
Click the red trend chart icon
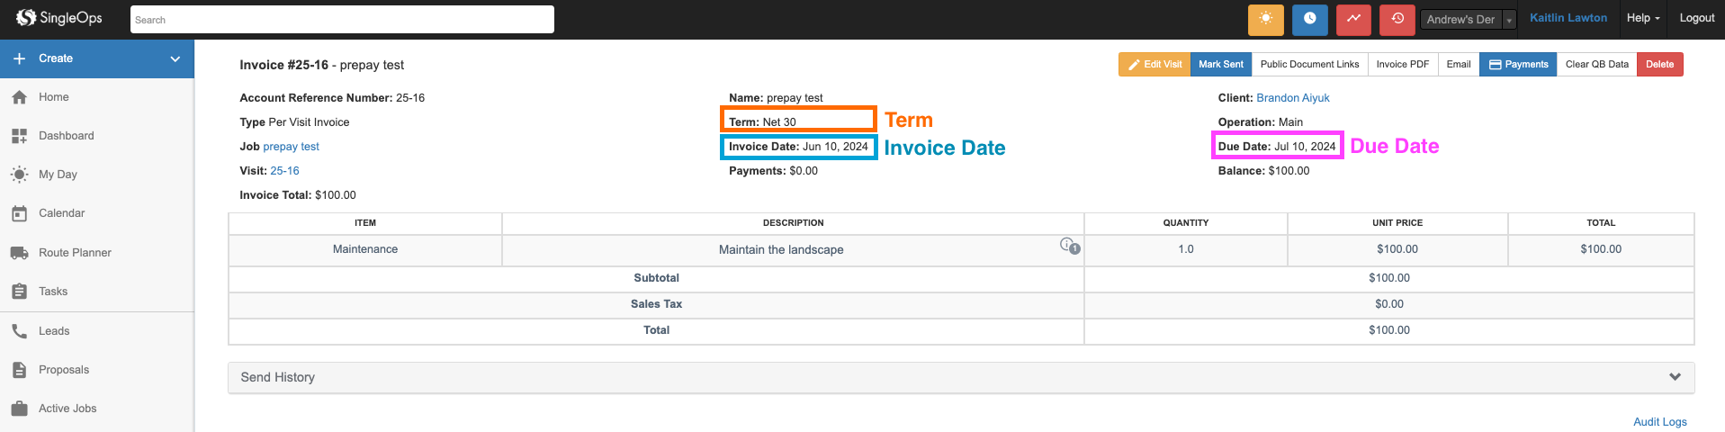[x=1353, y=19]
